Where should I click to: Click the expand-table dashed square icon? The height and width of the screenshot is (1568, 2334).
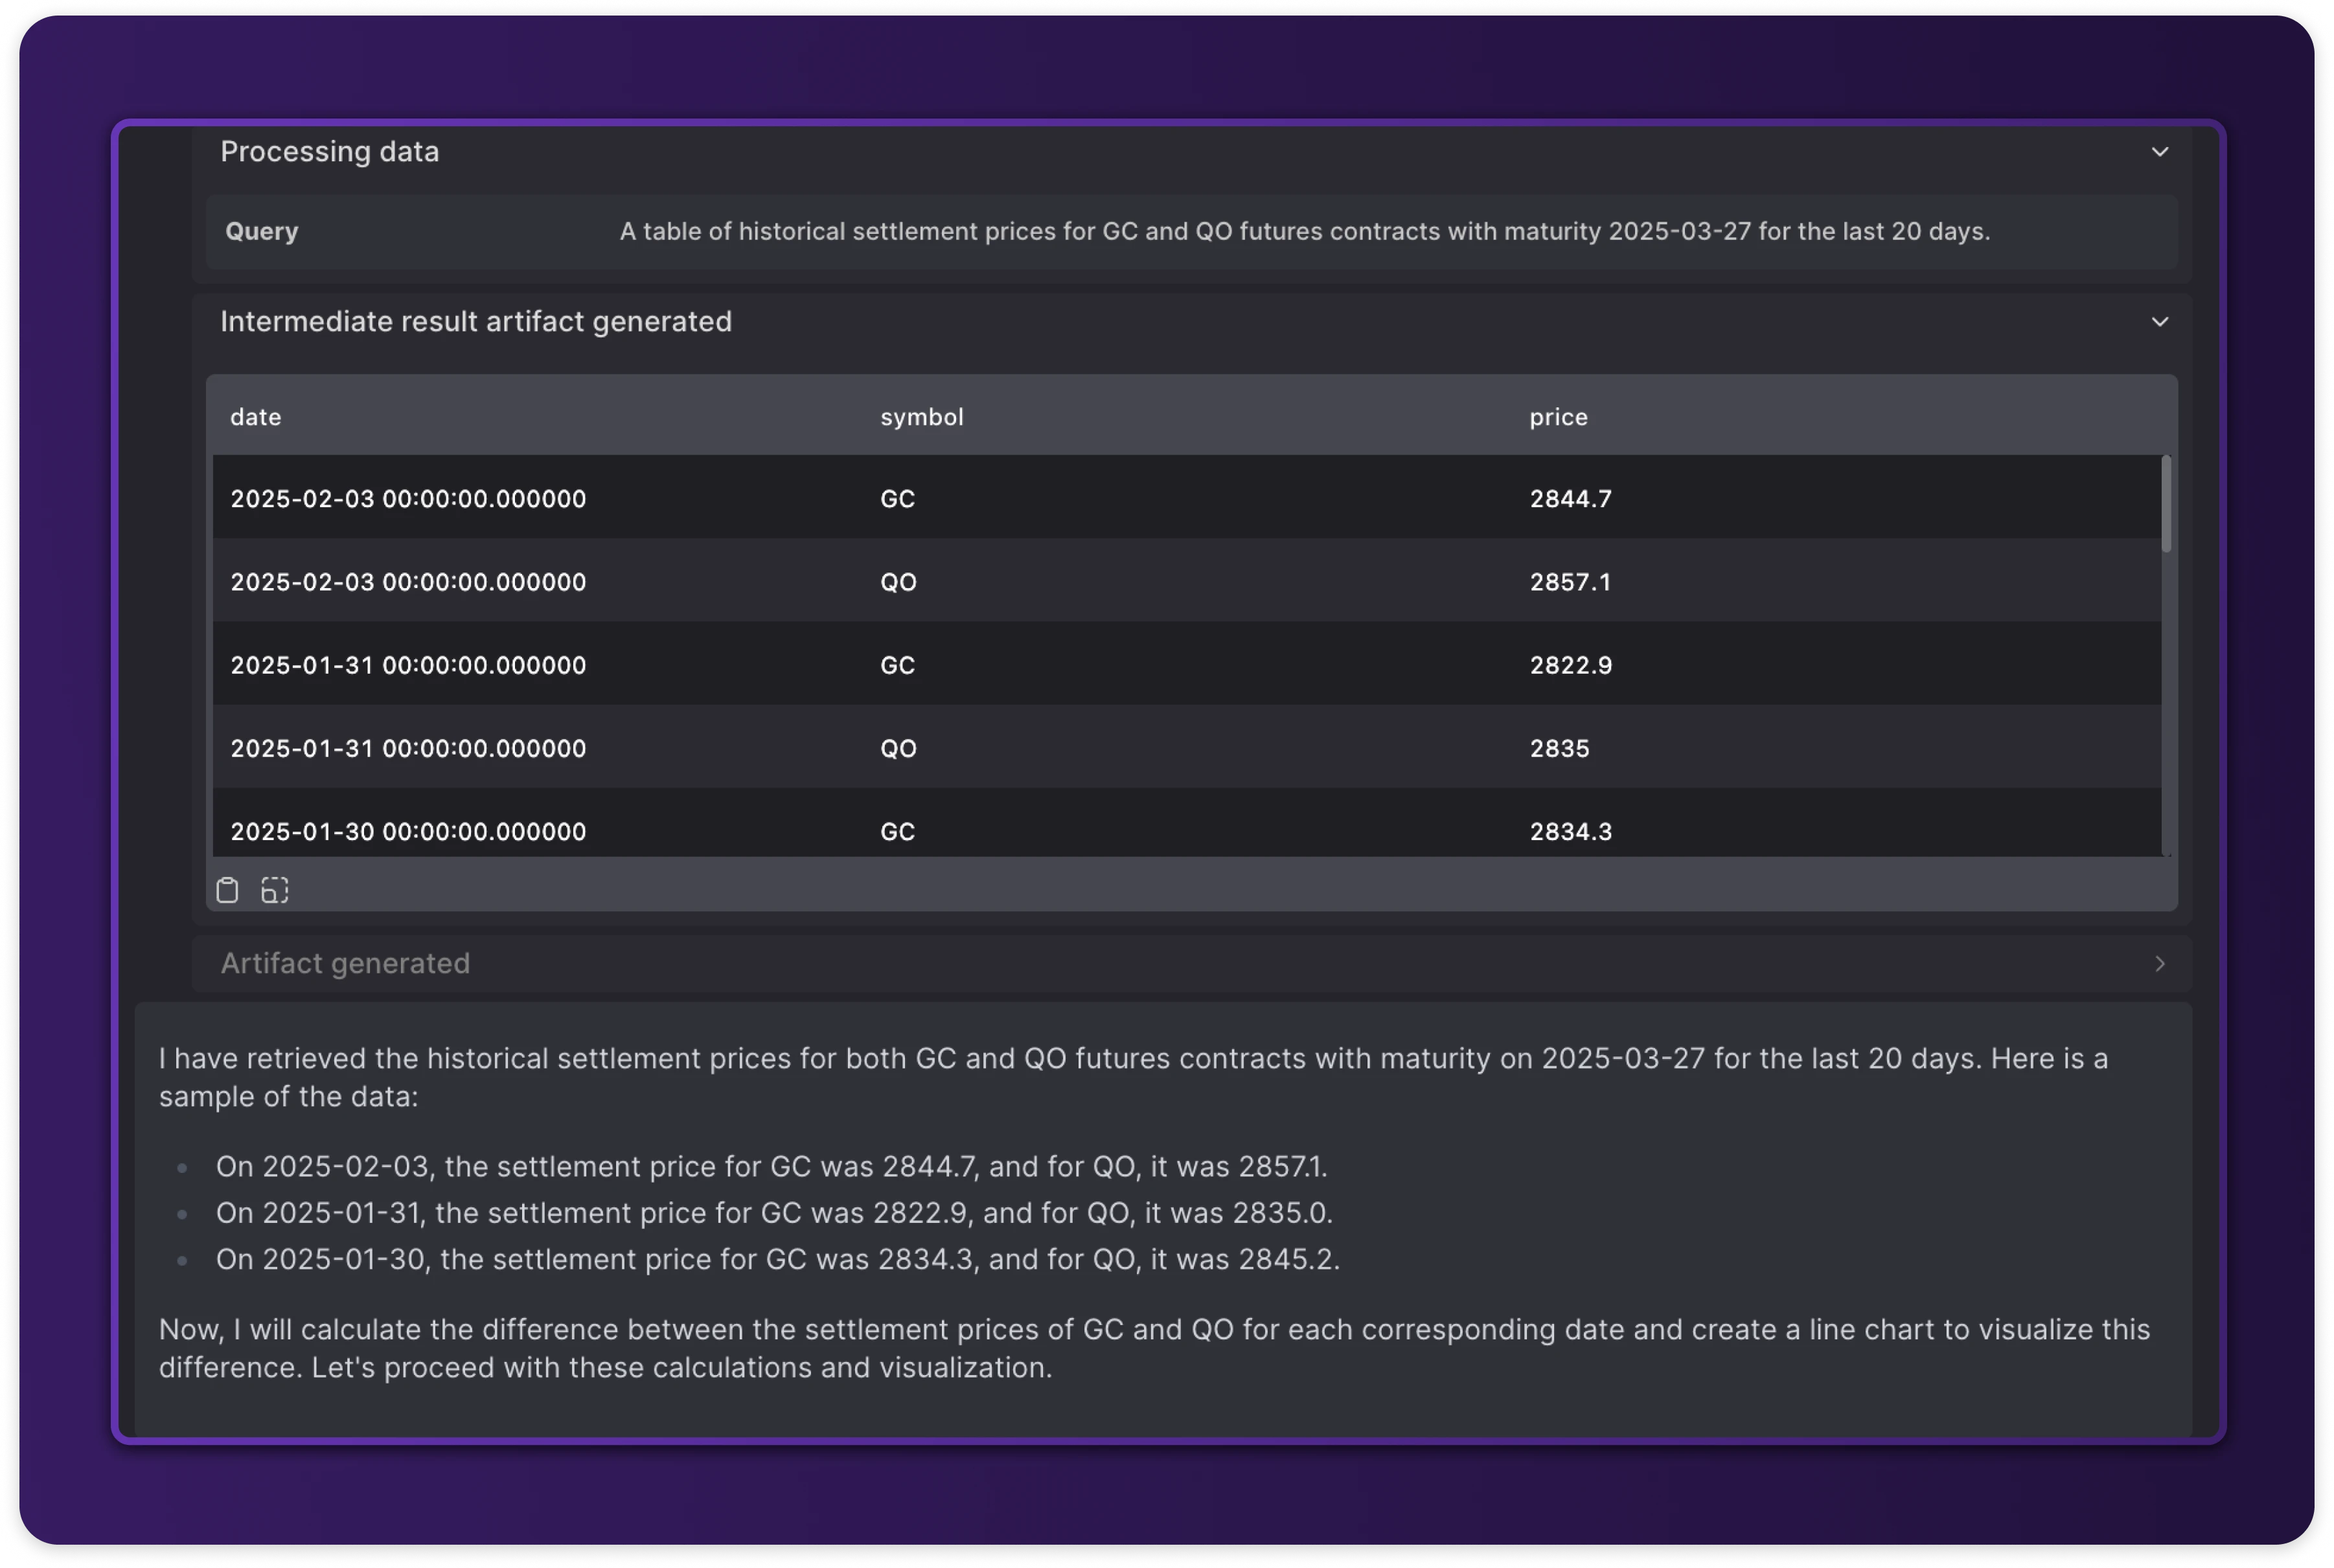(275, 890)
